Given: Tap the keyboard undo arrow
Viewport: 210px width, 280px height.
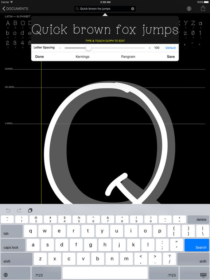Looking at the screenshot, I should tap(8, 210).
